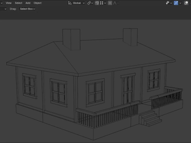This screenshot has height=143, width=191.
Task: Open the Global transform orientation dropdown
Action: pos(76,3)
